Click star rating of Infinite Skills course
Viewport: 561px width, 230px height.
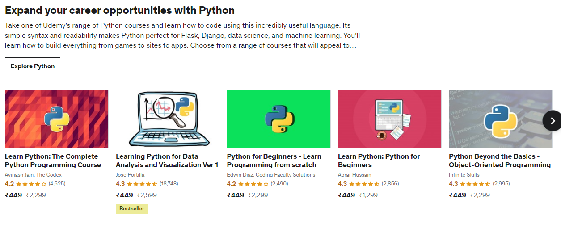click(476, 184)
